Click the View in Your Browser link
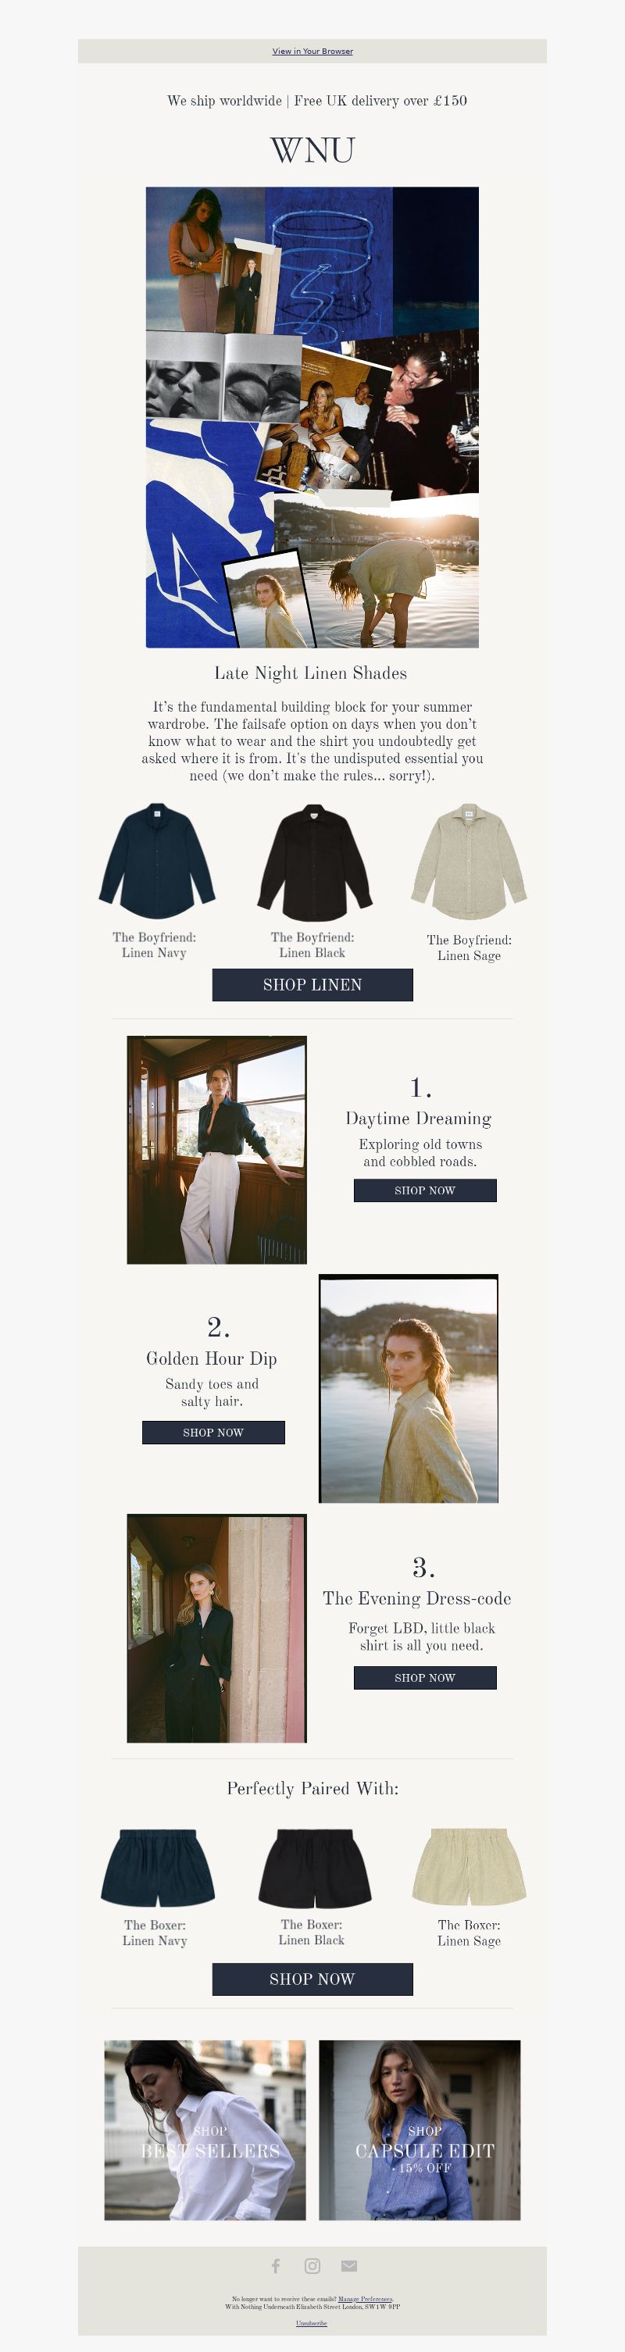 click(312, 51)
